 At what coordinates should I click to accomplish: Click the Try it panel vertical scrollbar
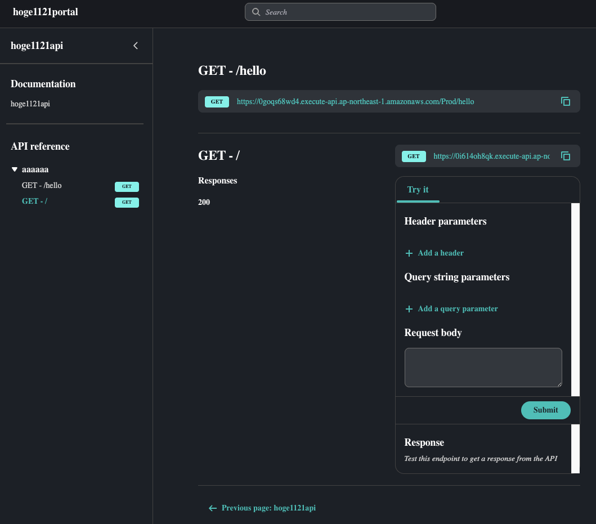click(x=575, y=298)
